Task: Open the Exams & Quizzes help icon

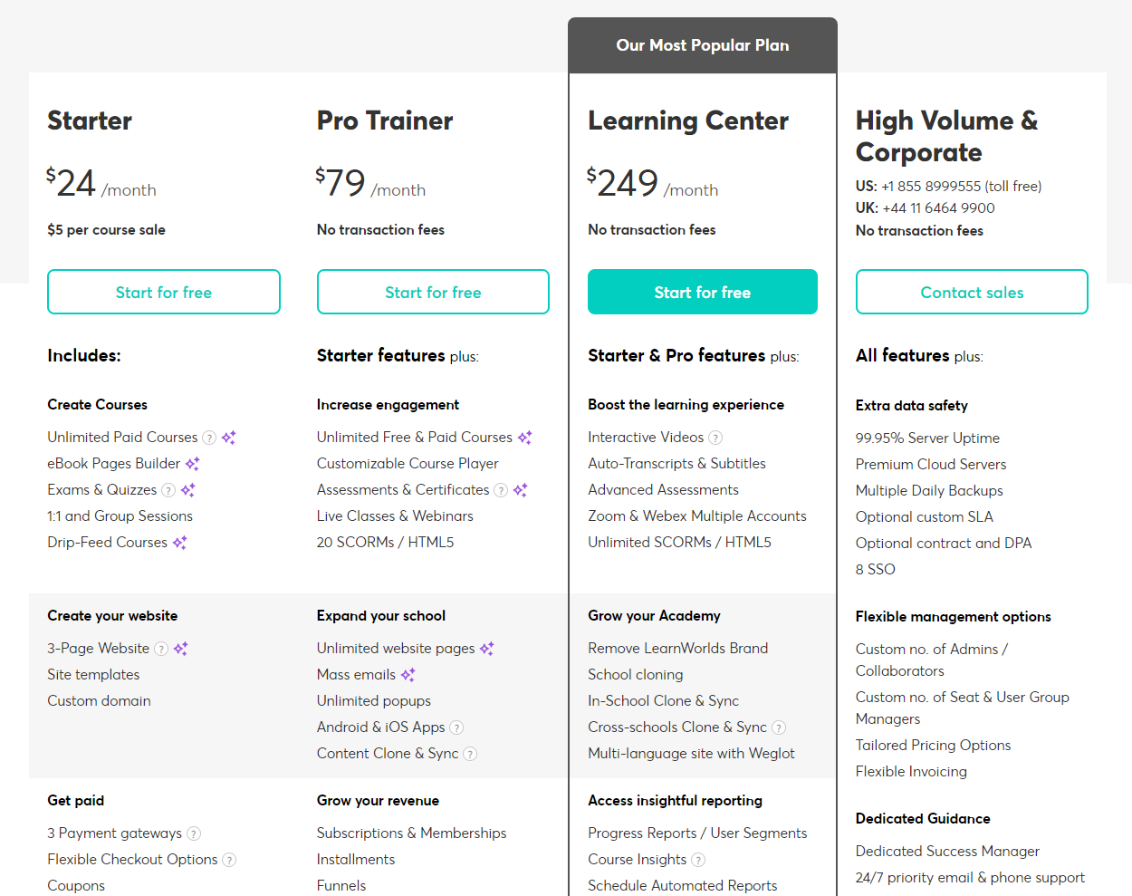Action: (x=168, y=489)
